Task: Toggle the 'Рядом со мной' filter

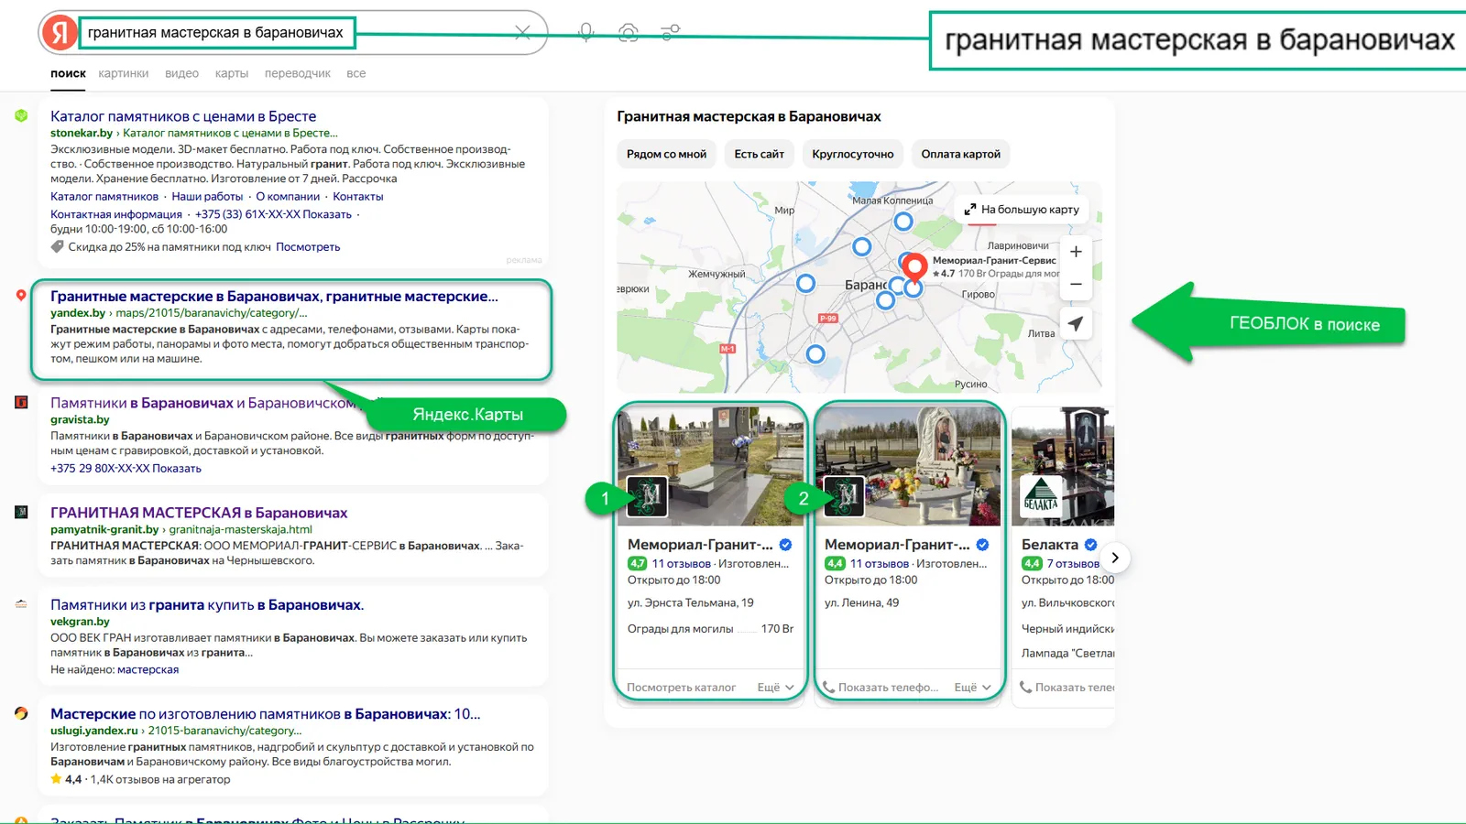Action: (x=666, y=154)
